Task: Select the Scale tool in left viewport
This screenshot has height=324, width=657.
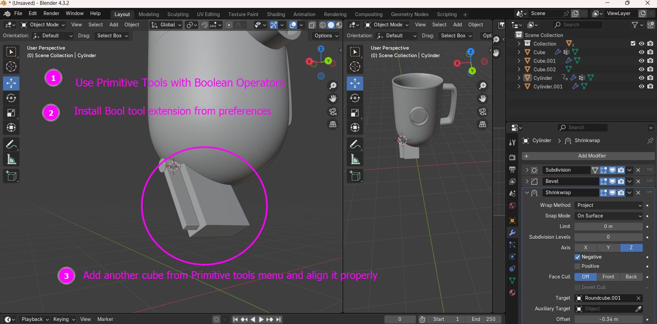Action: click(x=11, y=113)
